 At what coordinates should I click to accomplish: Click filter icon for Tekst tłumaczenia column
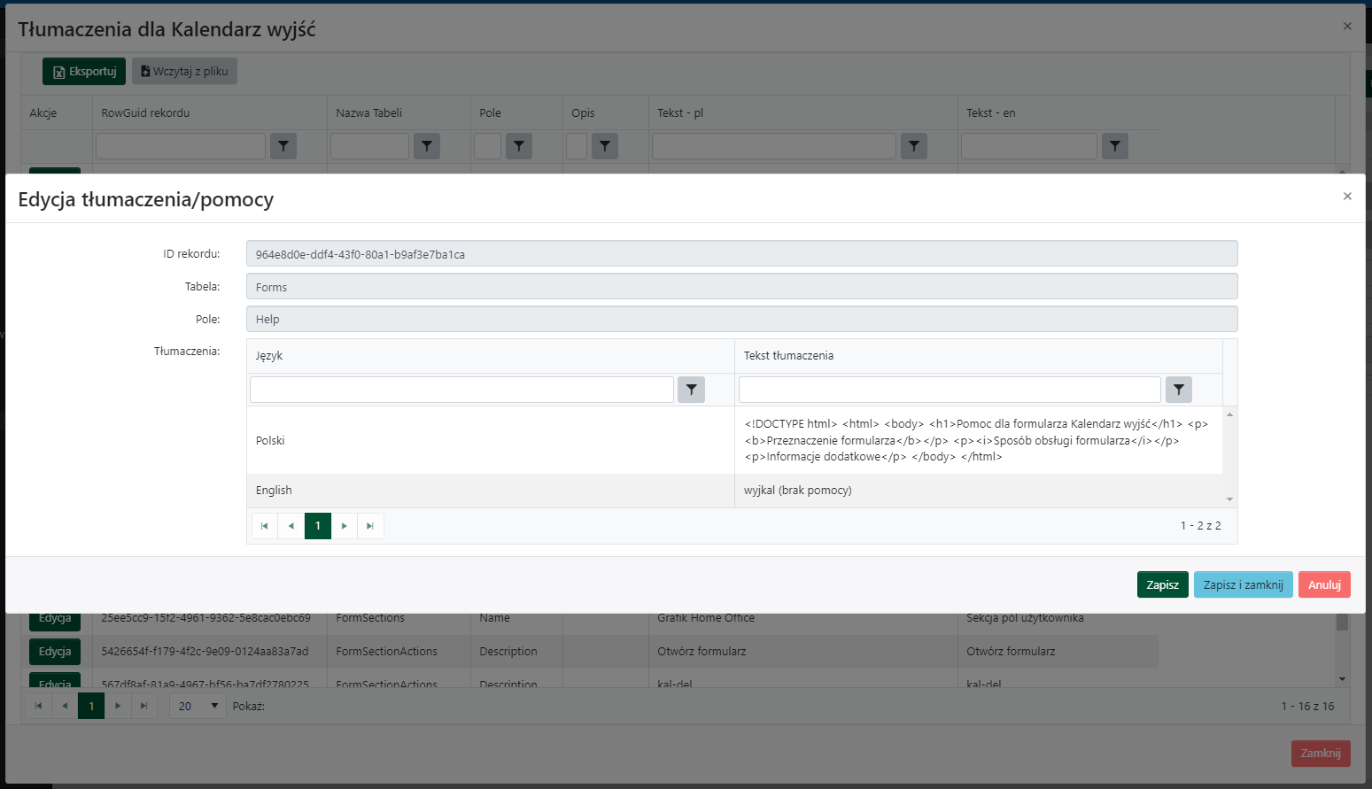[x=1178, y=390]
